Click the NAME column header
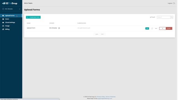Image resolution: width=178 pixels, height=100 pixels. coord(29,23)
